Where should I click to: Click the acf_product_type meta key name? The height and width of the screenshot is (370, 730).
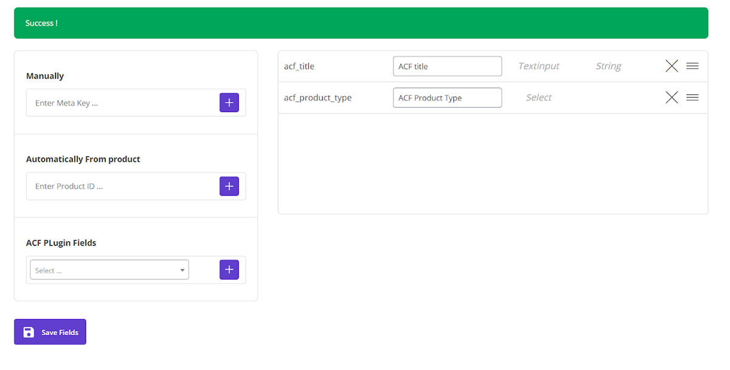tap(318, 97)
